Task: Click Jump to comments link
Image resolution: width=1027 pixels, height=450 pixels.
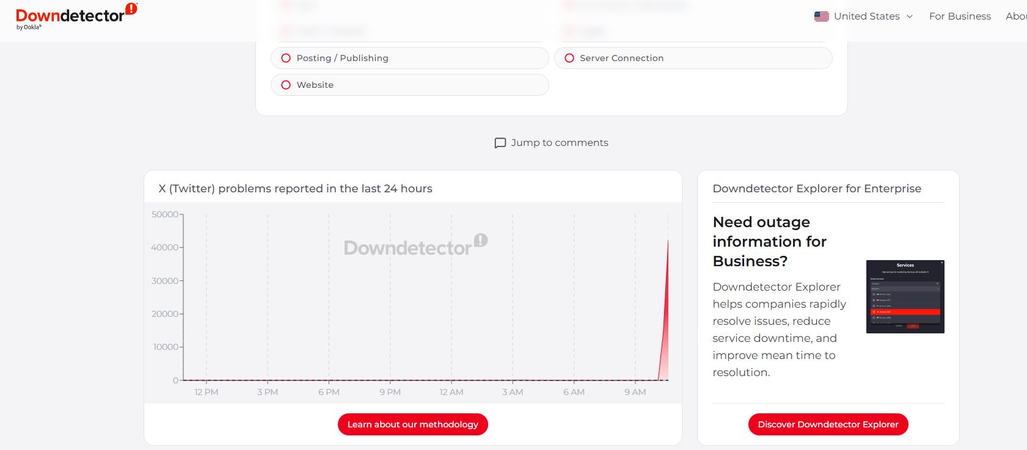Action: pyautogui.click(x=559, y=143)
